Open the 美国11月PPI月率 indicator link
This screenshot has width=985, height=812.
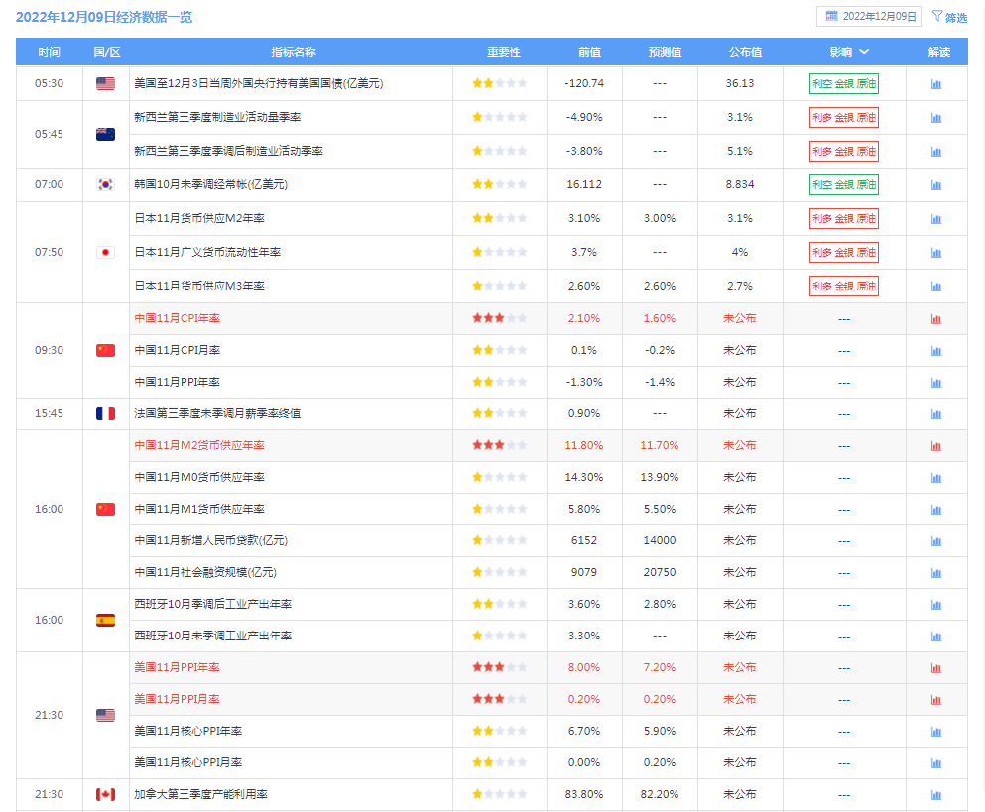[178, 699]
